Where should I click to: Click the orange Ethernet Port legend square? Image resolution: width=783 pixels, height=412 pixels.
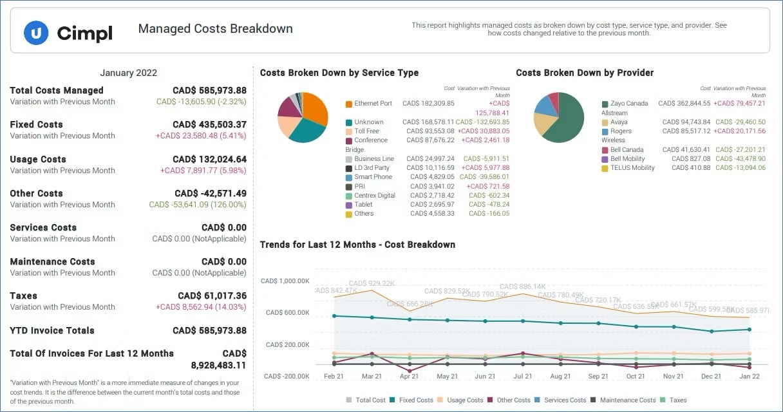pyautogui.click(x=349, y=104)
